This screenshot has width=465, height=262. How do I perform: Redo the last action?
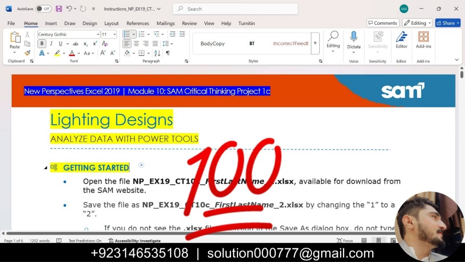[x=83, y=9]
